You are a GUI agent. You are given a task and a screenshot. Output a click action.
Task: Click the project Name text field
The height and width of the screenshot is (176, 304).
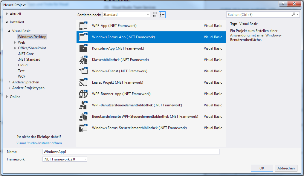pos(131,152)
